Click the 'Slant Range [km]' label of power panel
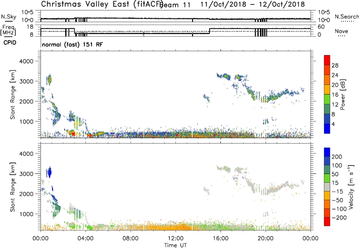This screenshot has width=359, height=248. (x=13, y=94)
